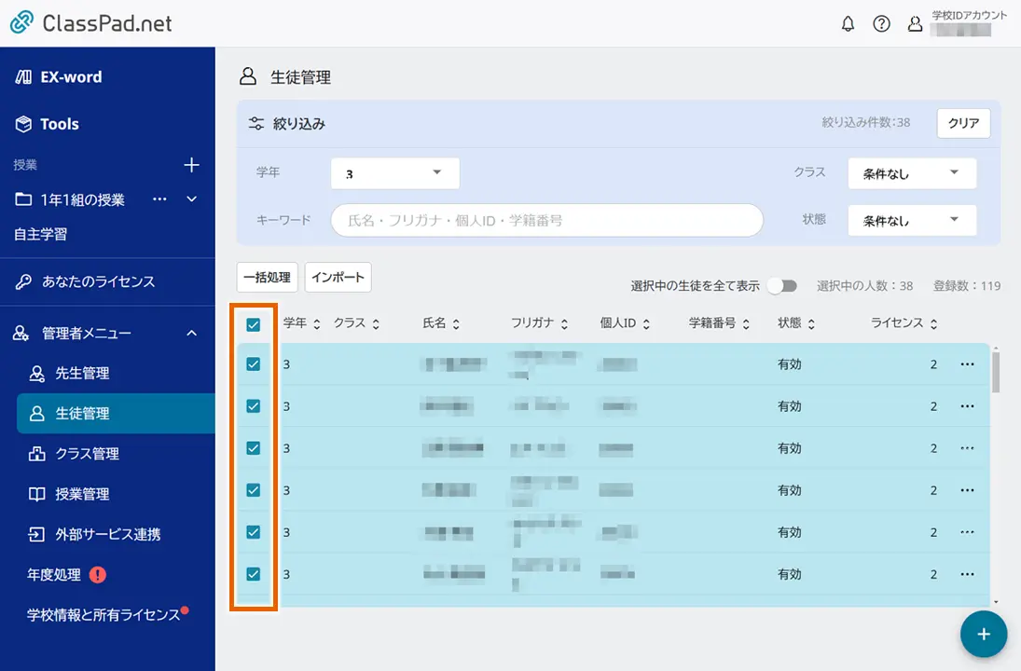Uncheck the select-all checkbox in table header
The image size is (1021, 671).
pyautogui.click(x=253, y=323)
